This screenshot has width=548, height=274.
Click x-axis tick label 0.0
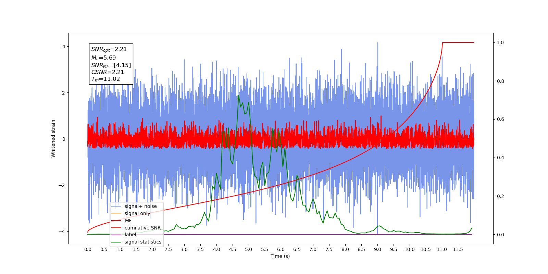88,249
